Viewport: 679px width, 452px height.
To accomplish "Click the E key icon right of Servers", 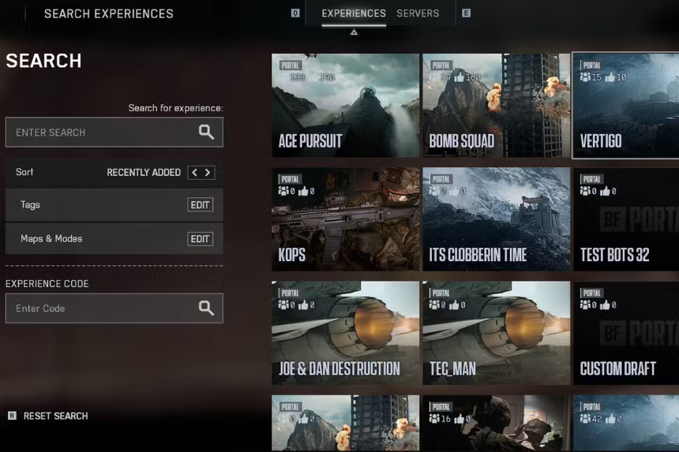I will click(466, 13).
